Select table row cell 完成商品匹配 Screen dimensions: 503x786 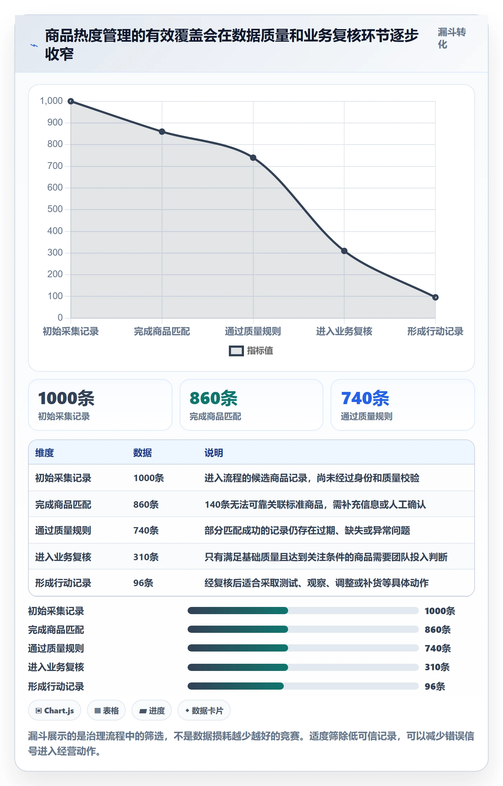point(63,505)
